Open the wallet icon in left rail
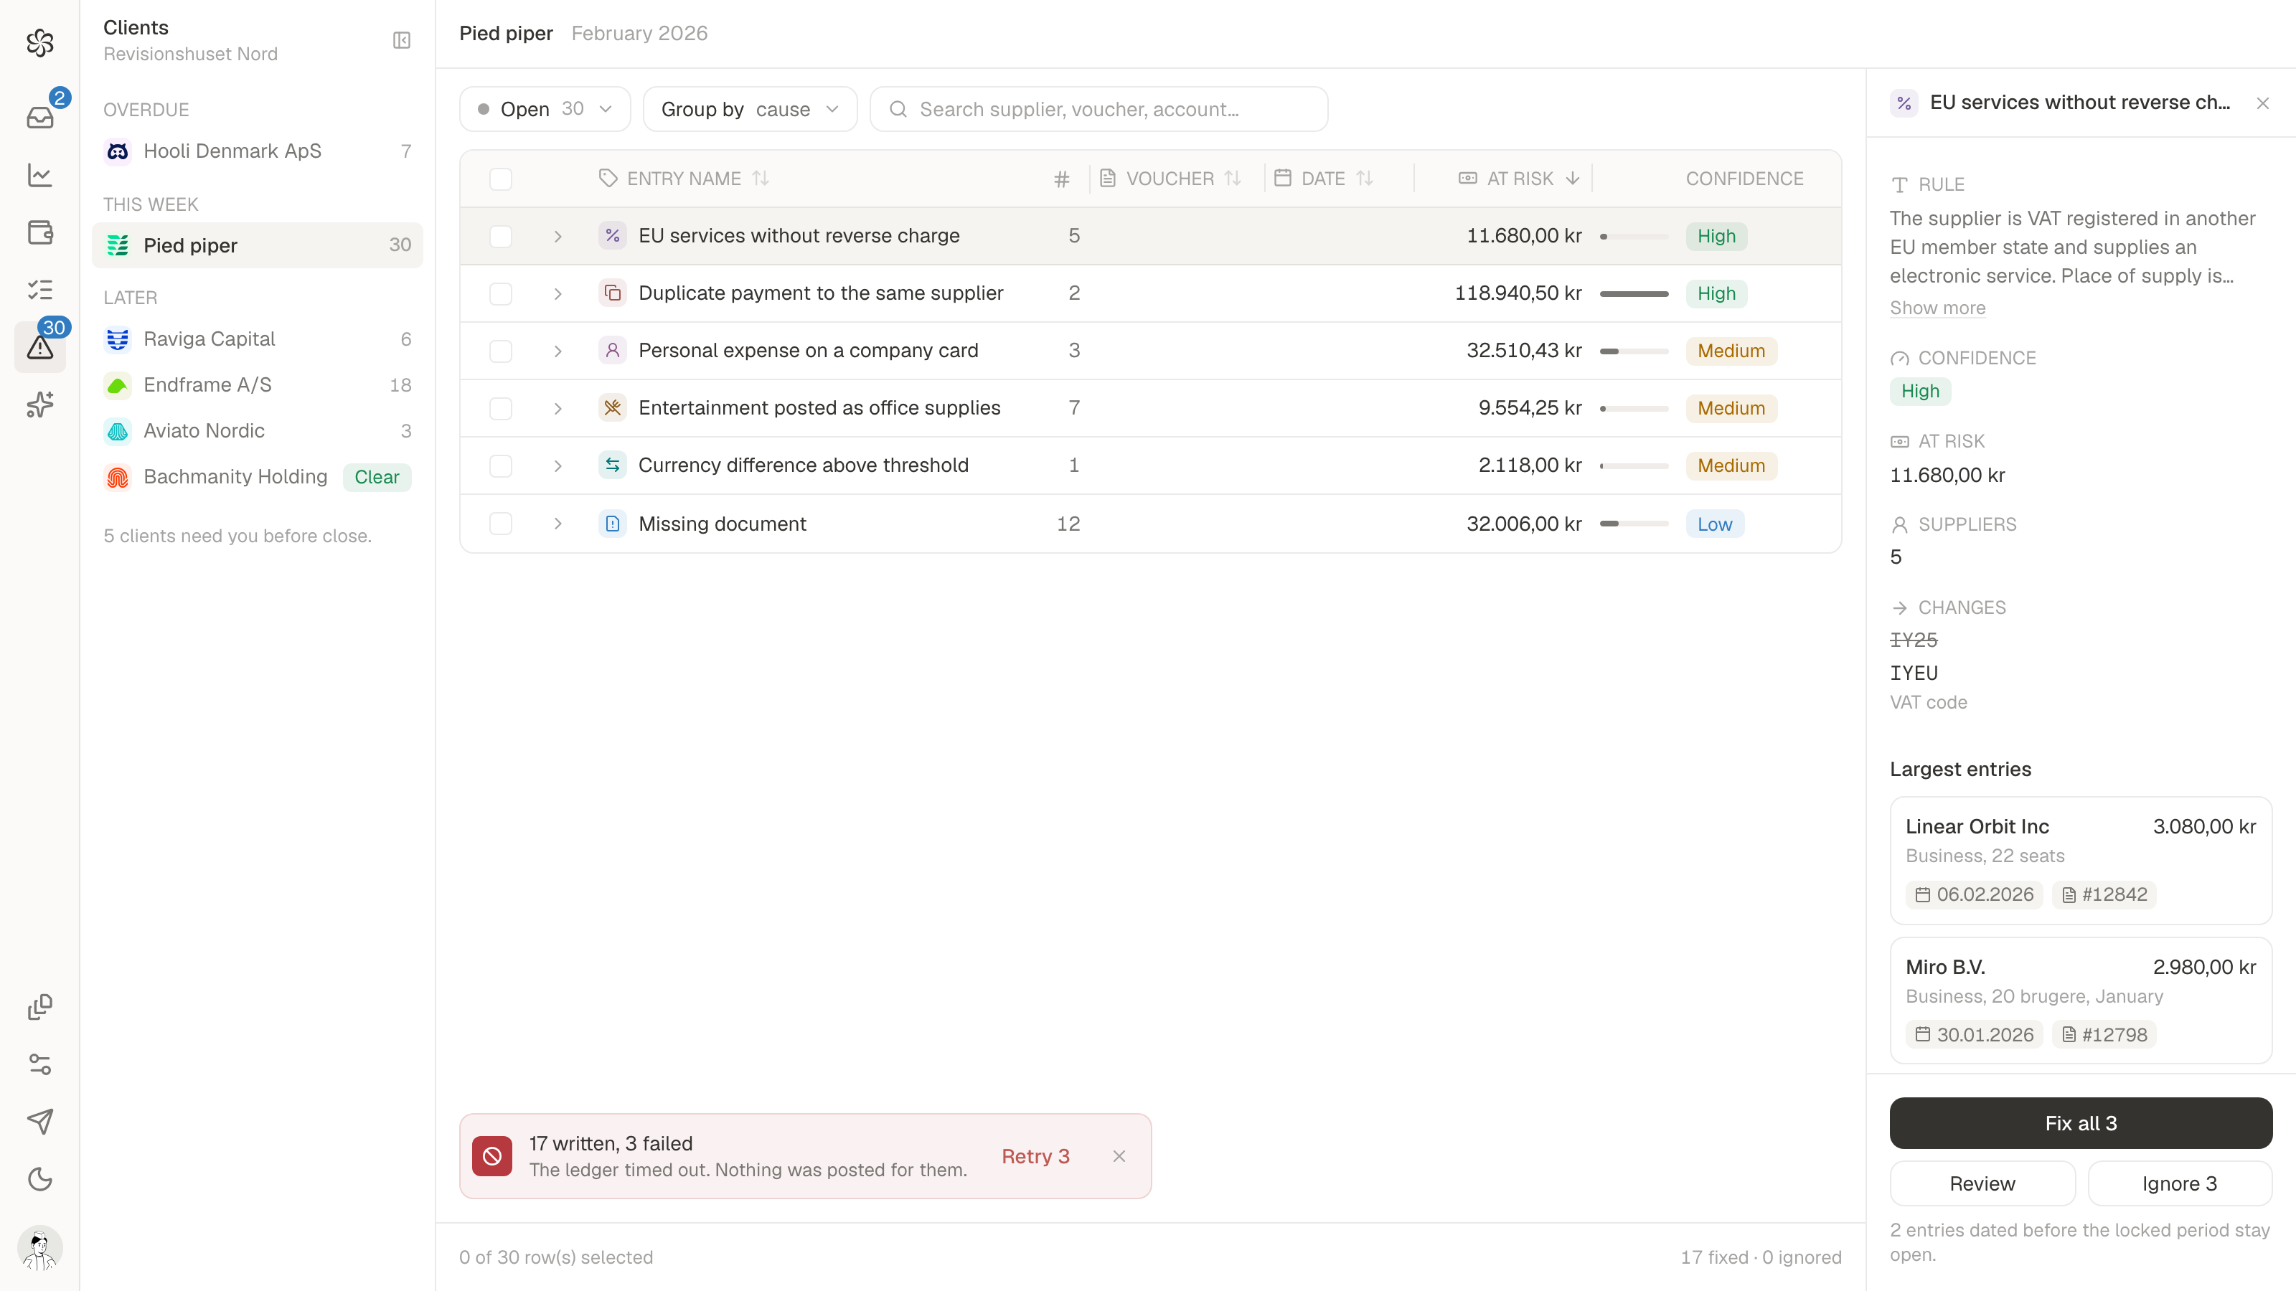Viewport: 2296px width, 1291px height. click(x=40, y=232)
